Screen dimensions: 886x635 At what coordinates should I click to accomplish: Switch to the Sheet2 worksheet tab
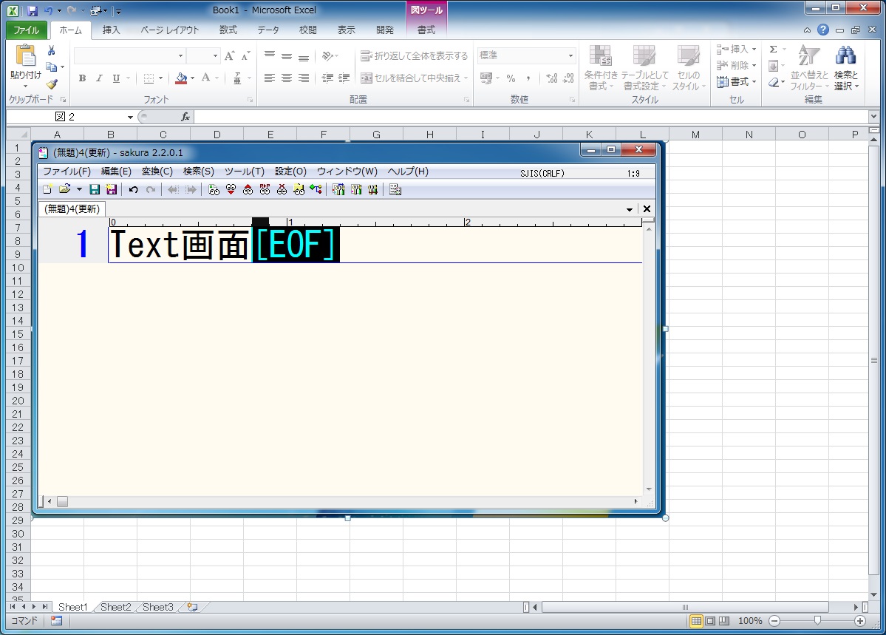click(115, 607)
